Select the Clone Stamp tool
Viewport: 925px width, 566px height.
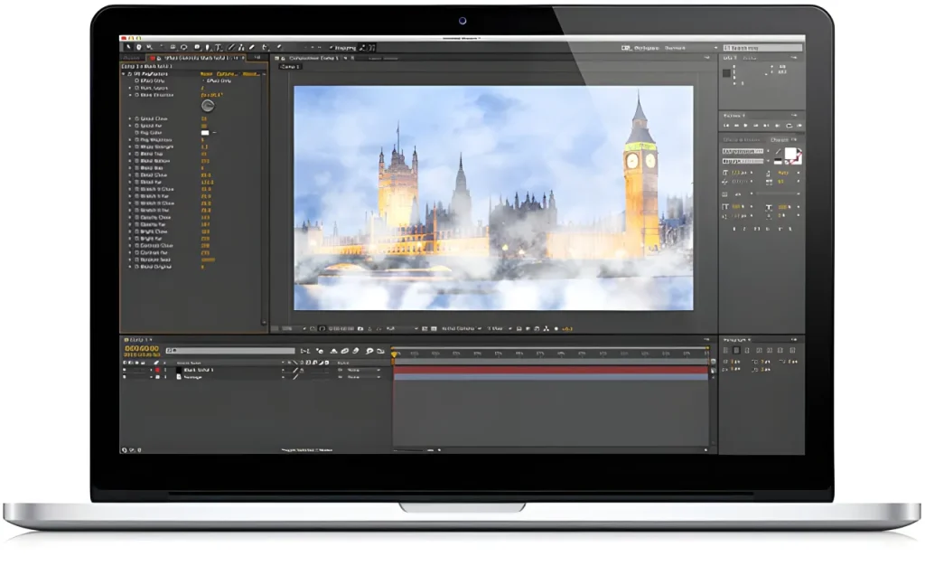[241, 47]
